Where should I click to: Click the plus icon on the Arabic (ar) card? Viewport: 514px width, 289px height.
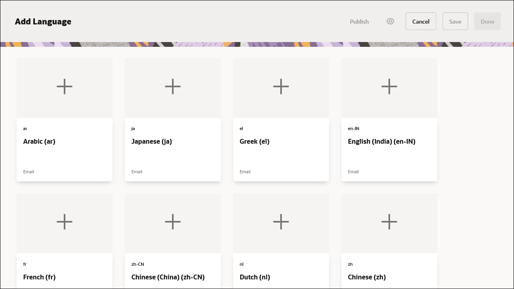click(x=64, y=86)
